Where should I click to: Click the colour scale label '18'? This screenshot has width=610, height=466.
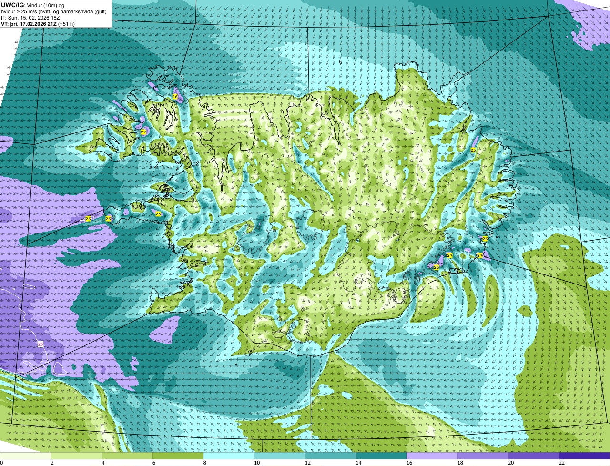(x=460, y=462)
